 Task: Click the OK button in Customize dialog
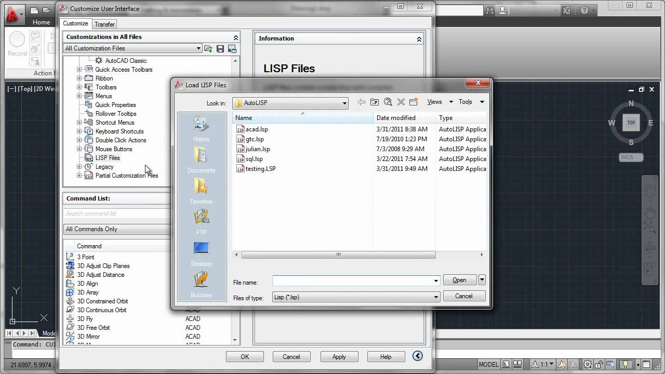coord(245,357)
